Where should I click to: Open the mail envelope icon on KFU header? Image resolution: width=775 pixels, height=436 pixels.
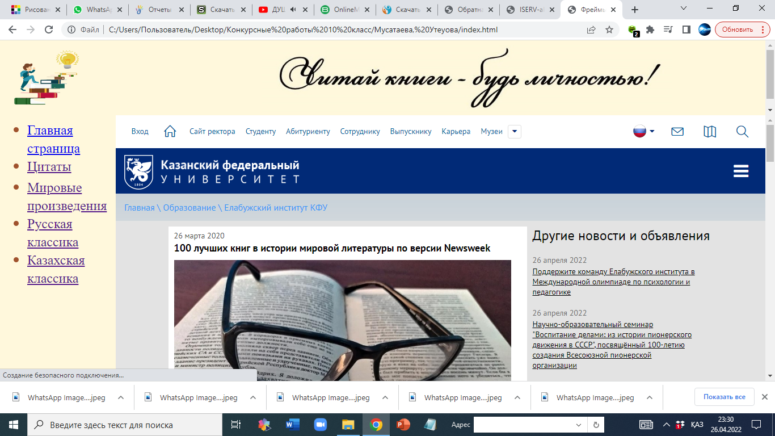click(677, 132)
